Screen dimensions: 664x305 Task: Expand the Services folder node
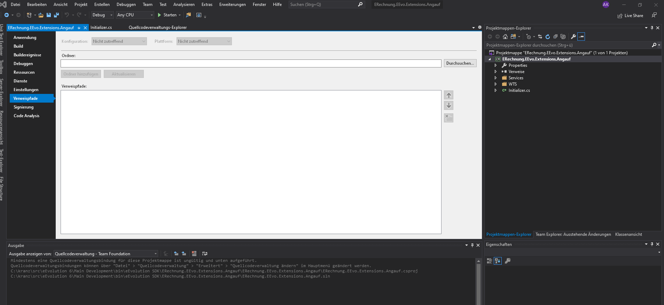[x=495, y=78]
